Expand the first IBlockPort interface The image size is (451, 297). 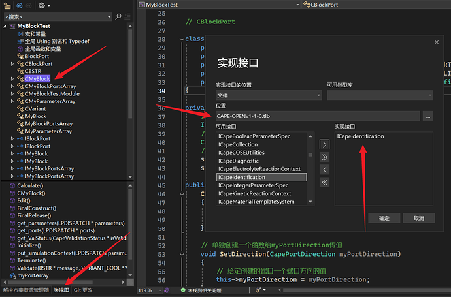tap(12, 138)
